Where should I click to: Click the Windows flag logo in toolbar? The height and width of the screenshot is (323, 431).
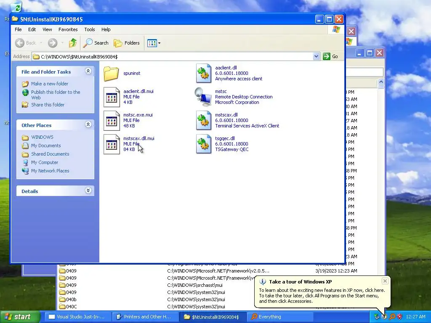tap(336, 29)
